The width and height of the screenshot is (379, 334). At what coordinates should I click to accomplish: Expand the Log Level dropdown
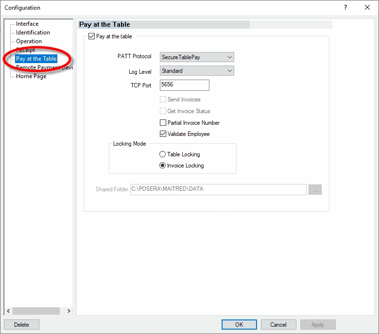click(197, 71)
